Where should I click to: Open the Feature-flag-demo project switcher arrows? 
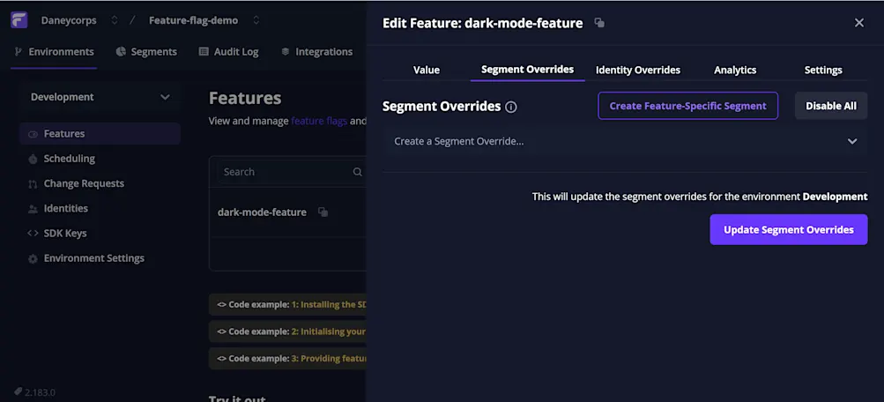256,20
